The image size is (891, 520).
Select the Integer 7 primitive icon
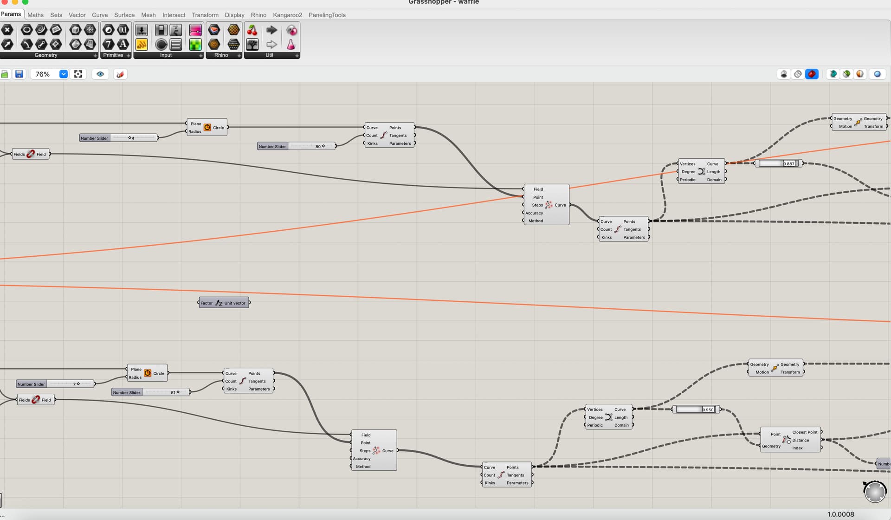click(108, 44)
